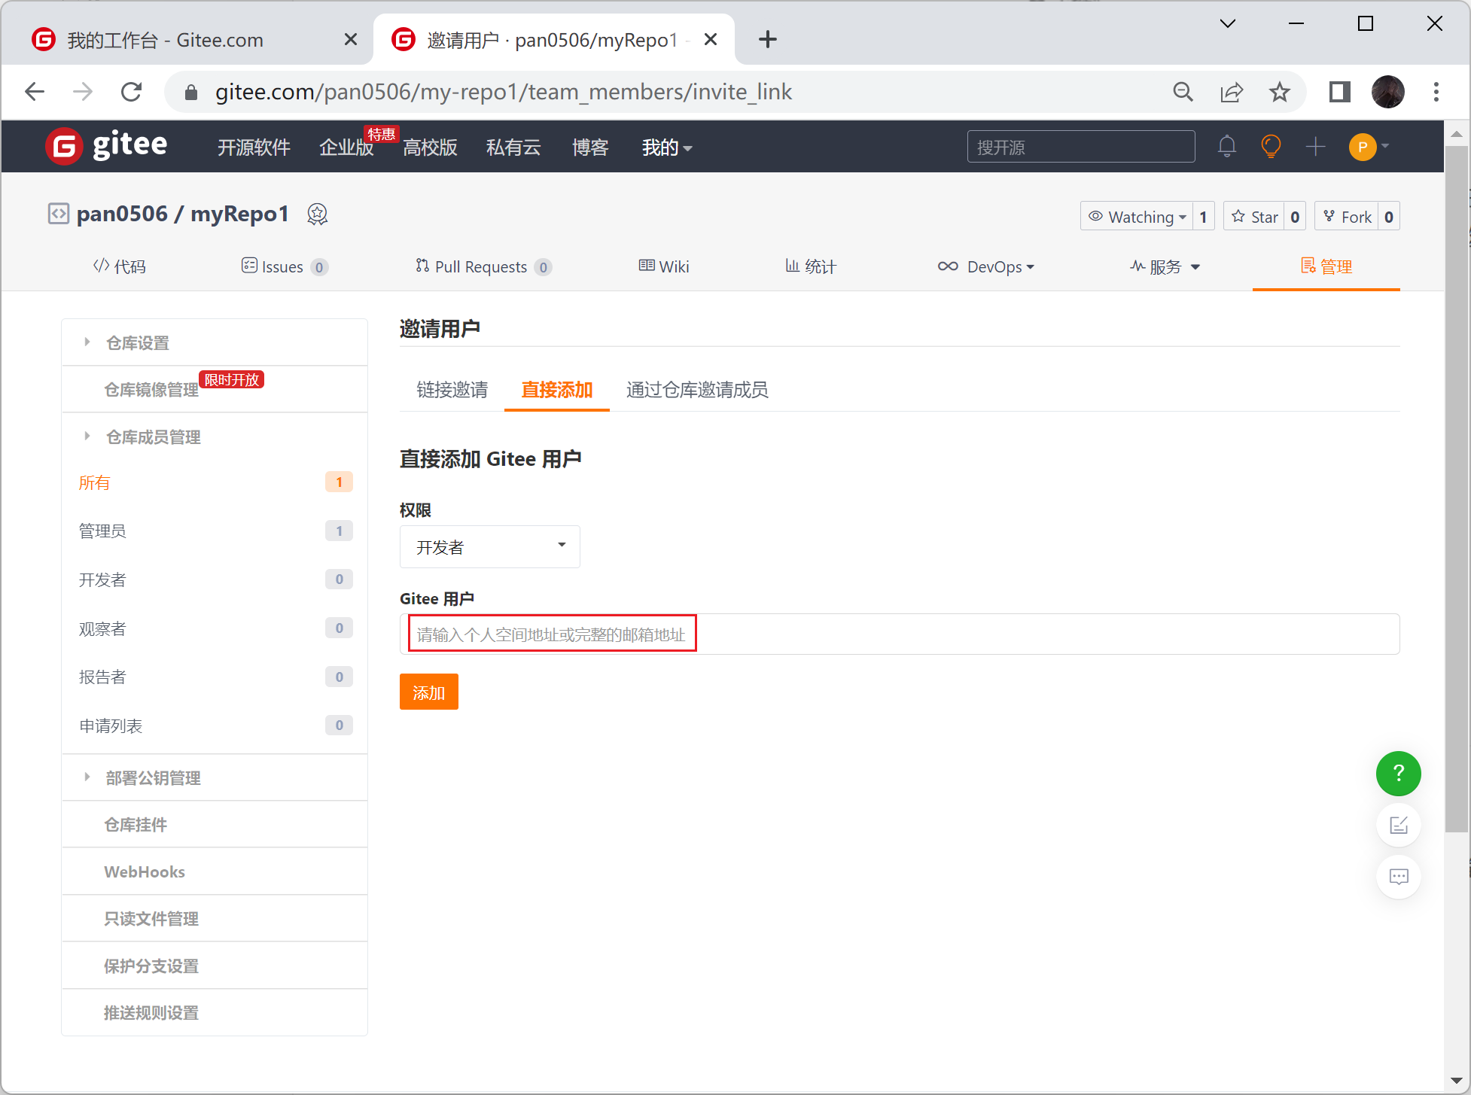Click the orange 添加 button
This screenshot has height=1095, width=1471.
428,692
